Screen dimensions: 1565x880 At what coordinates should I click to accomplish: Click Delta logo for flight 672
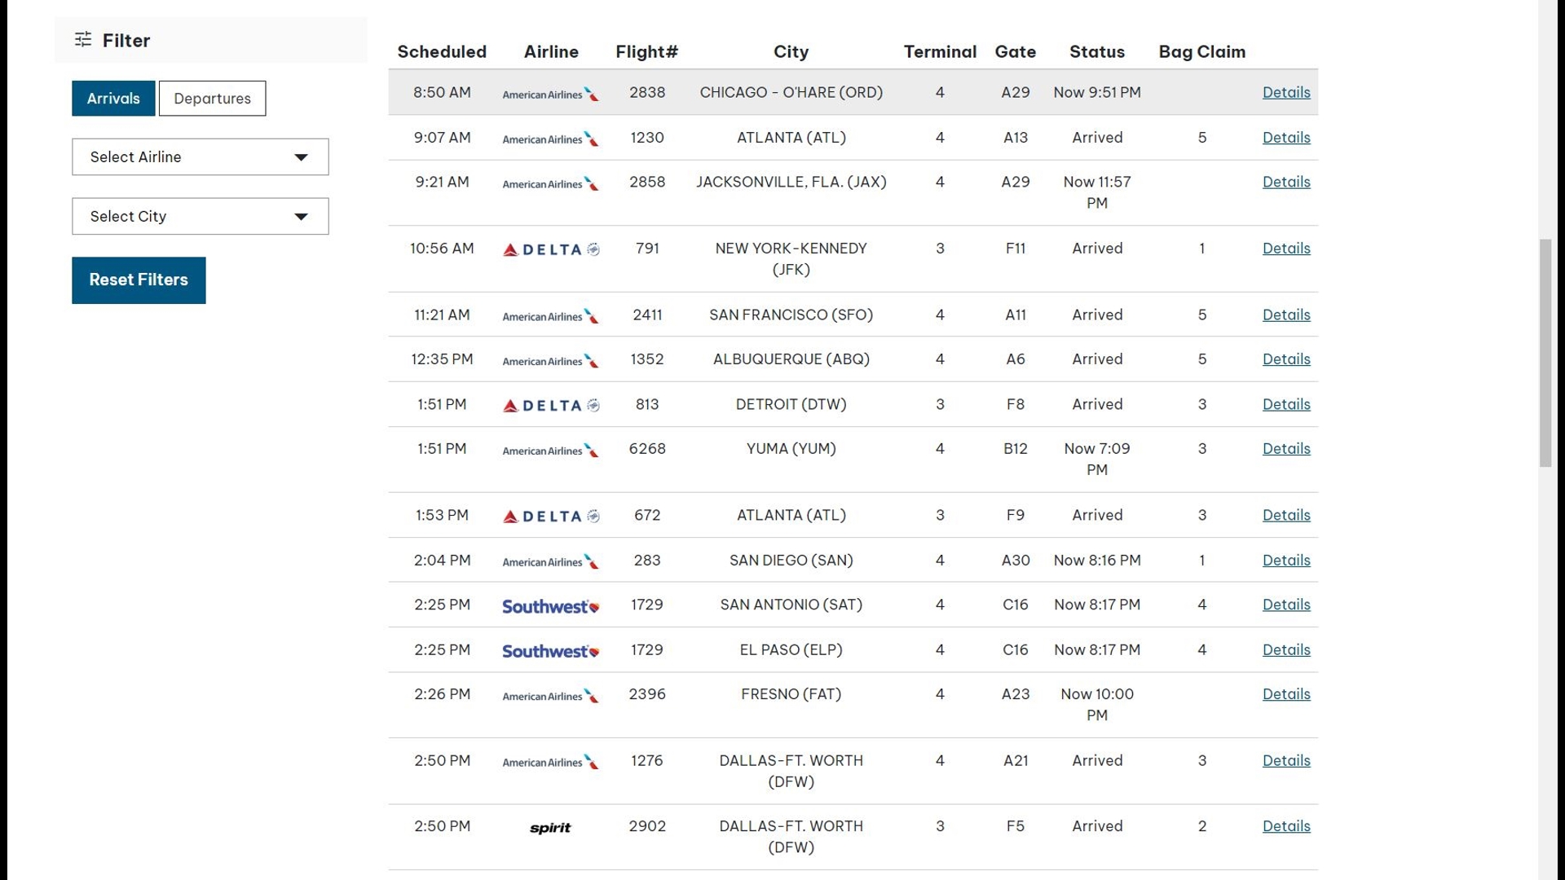(550, 516)
